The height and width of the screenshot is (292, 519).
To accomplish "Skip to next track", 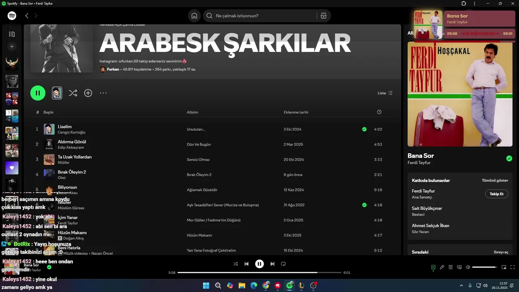I will [272, 264].
